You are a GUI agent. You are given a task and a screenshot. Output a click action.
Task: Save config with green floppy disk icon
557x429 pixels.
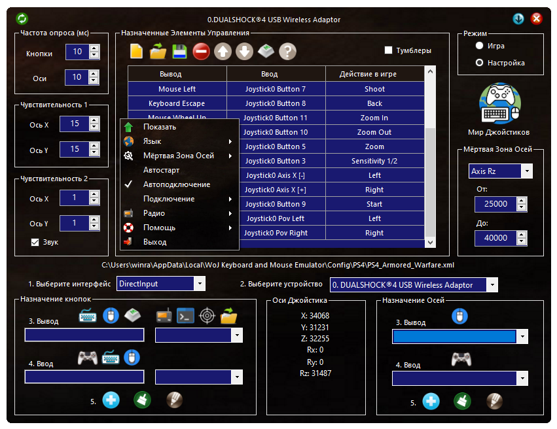point(179,52)
